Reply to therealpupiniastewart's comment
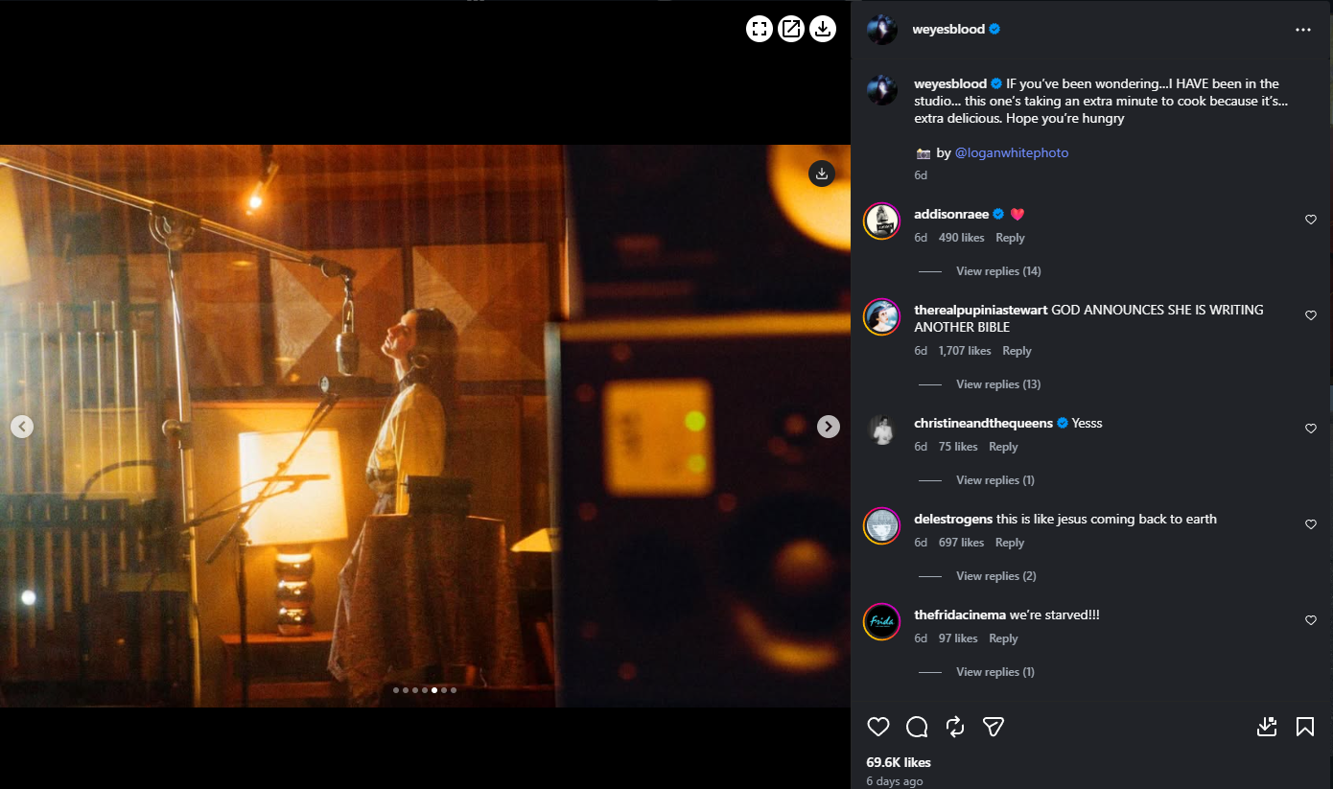Screen dimensions: 1333x789 point(1017,351)
